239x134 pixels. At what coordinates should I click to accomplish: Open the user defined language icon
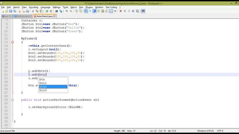tap(99, 11)
